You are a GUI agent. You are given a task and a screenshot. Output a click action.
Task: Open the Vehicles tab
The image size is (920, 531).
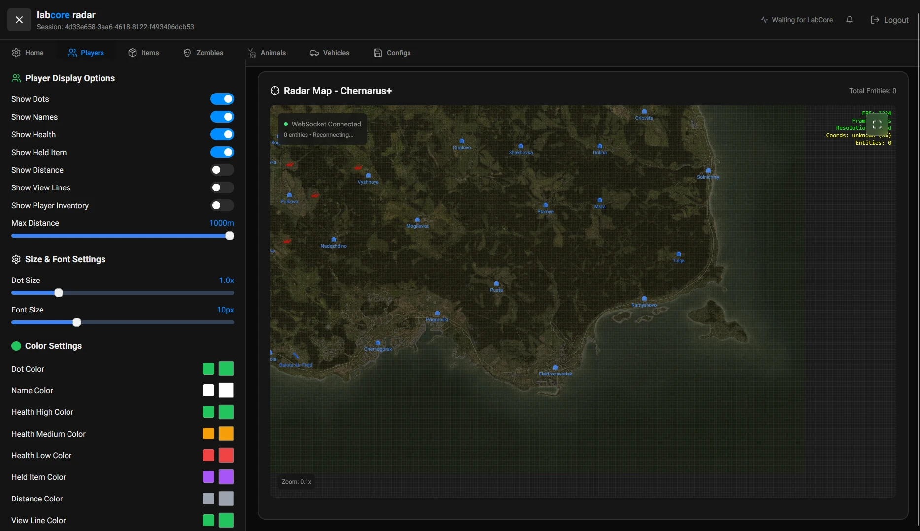(330, 53)
